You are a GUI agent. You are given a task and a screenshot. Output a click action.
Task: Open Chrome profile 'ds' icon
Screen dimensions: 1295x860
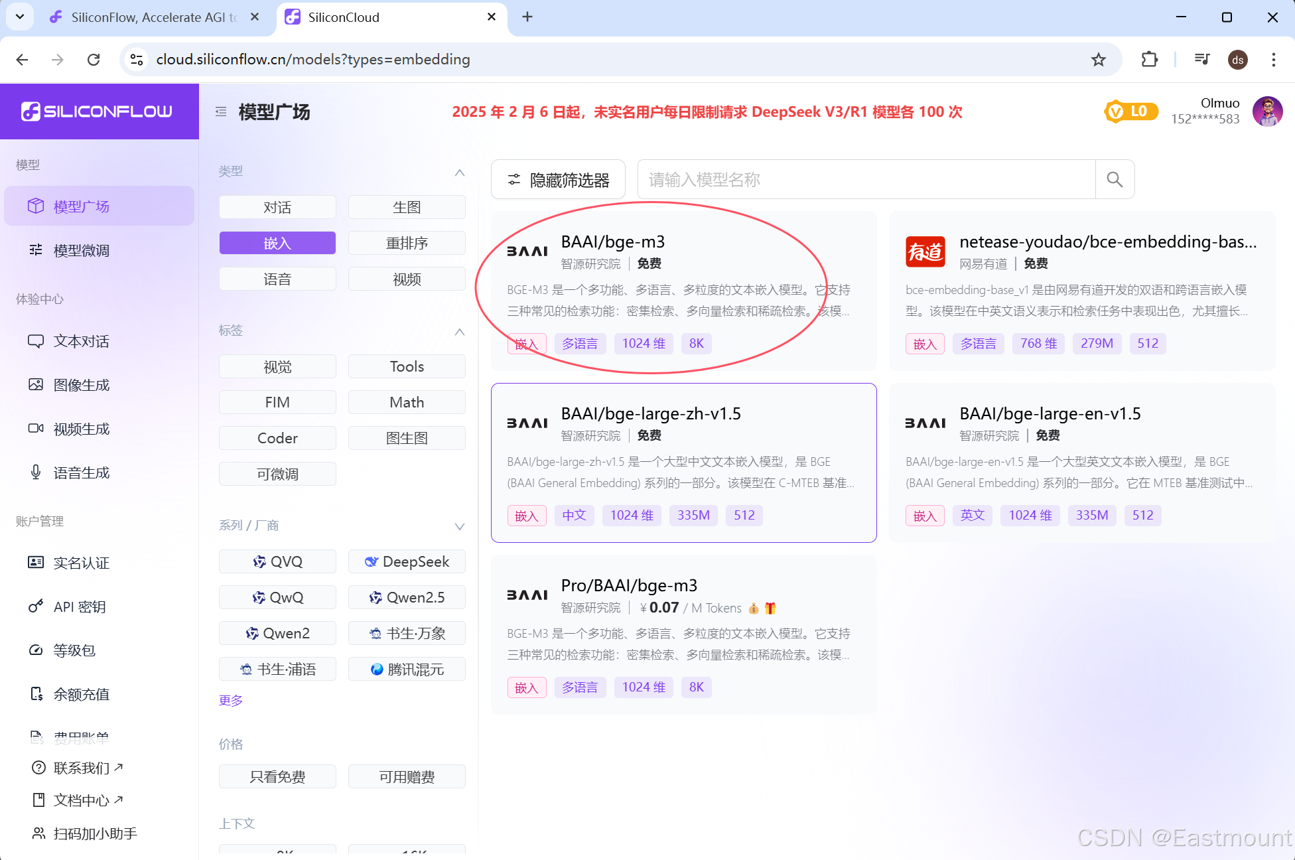point(1238,60)
